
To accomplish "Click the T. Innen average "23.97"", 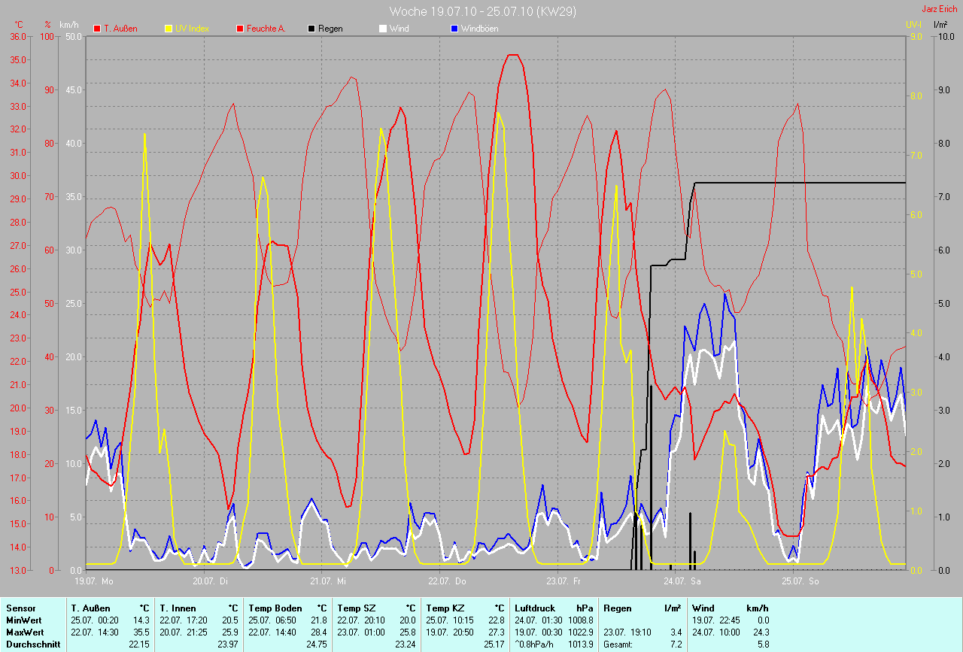I will tap(228, 644).
